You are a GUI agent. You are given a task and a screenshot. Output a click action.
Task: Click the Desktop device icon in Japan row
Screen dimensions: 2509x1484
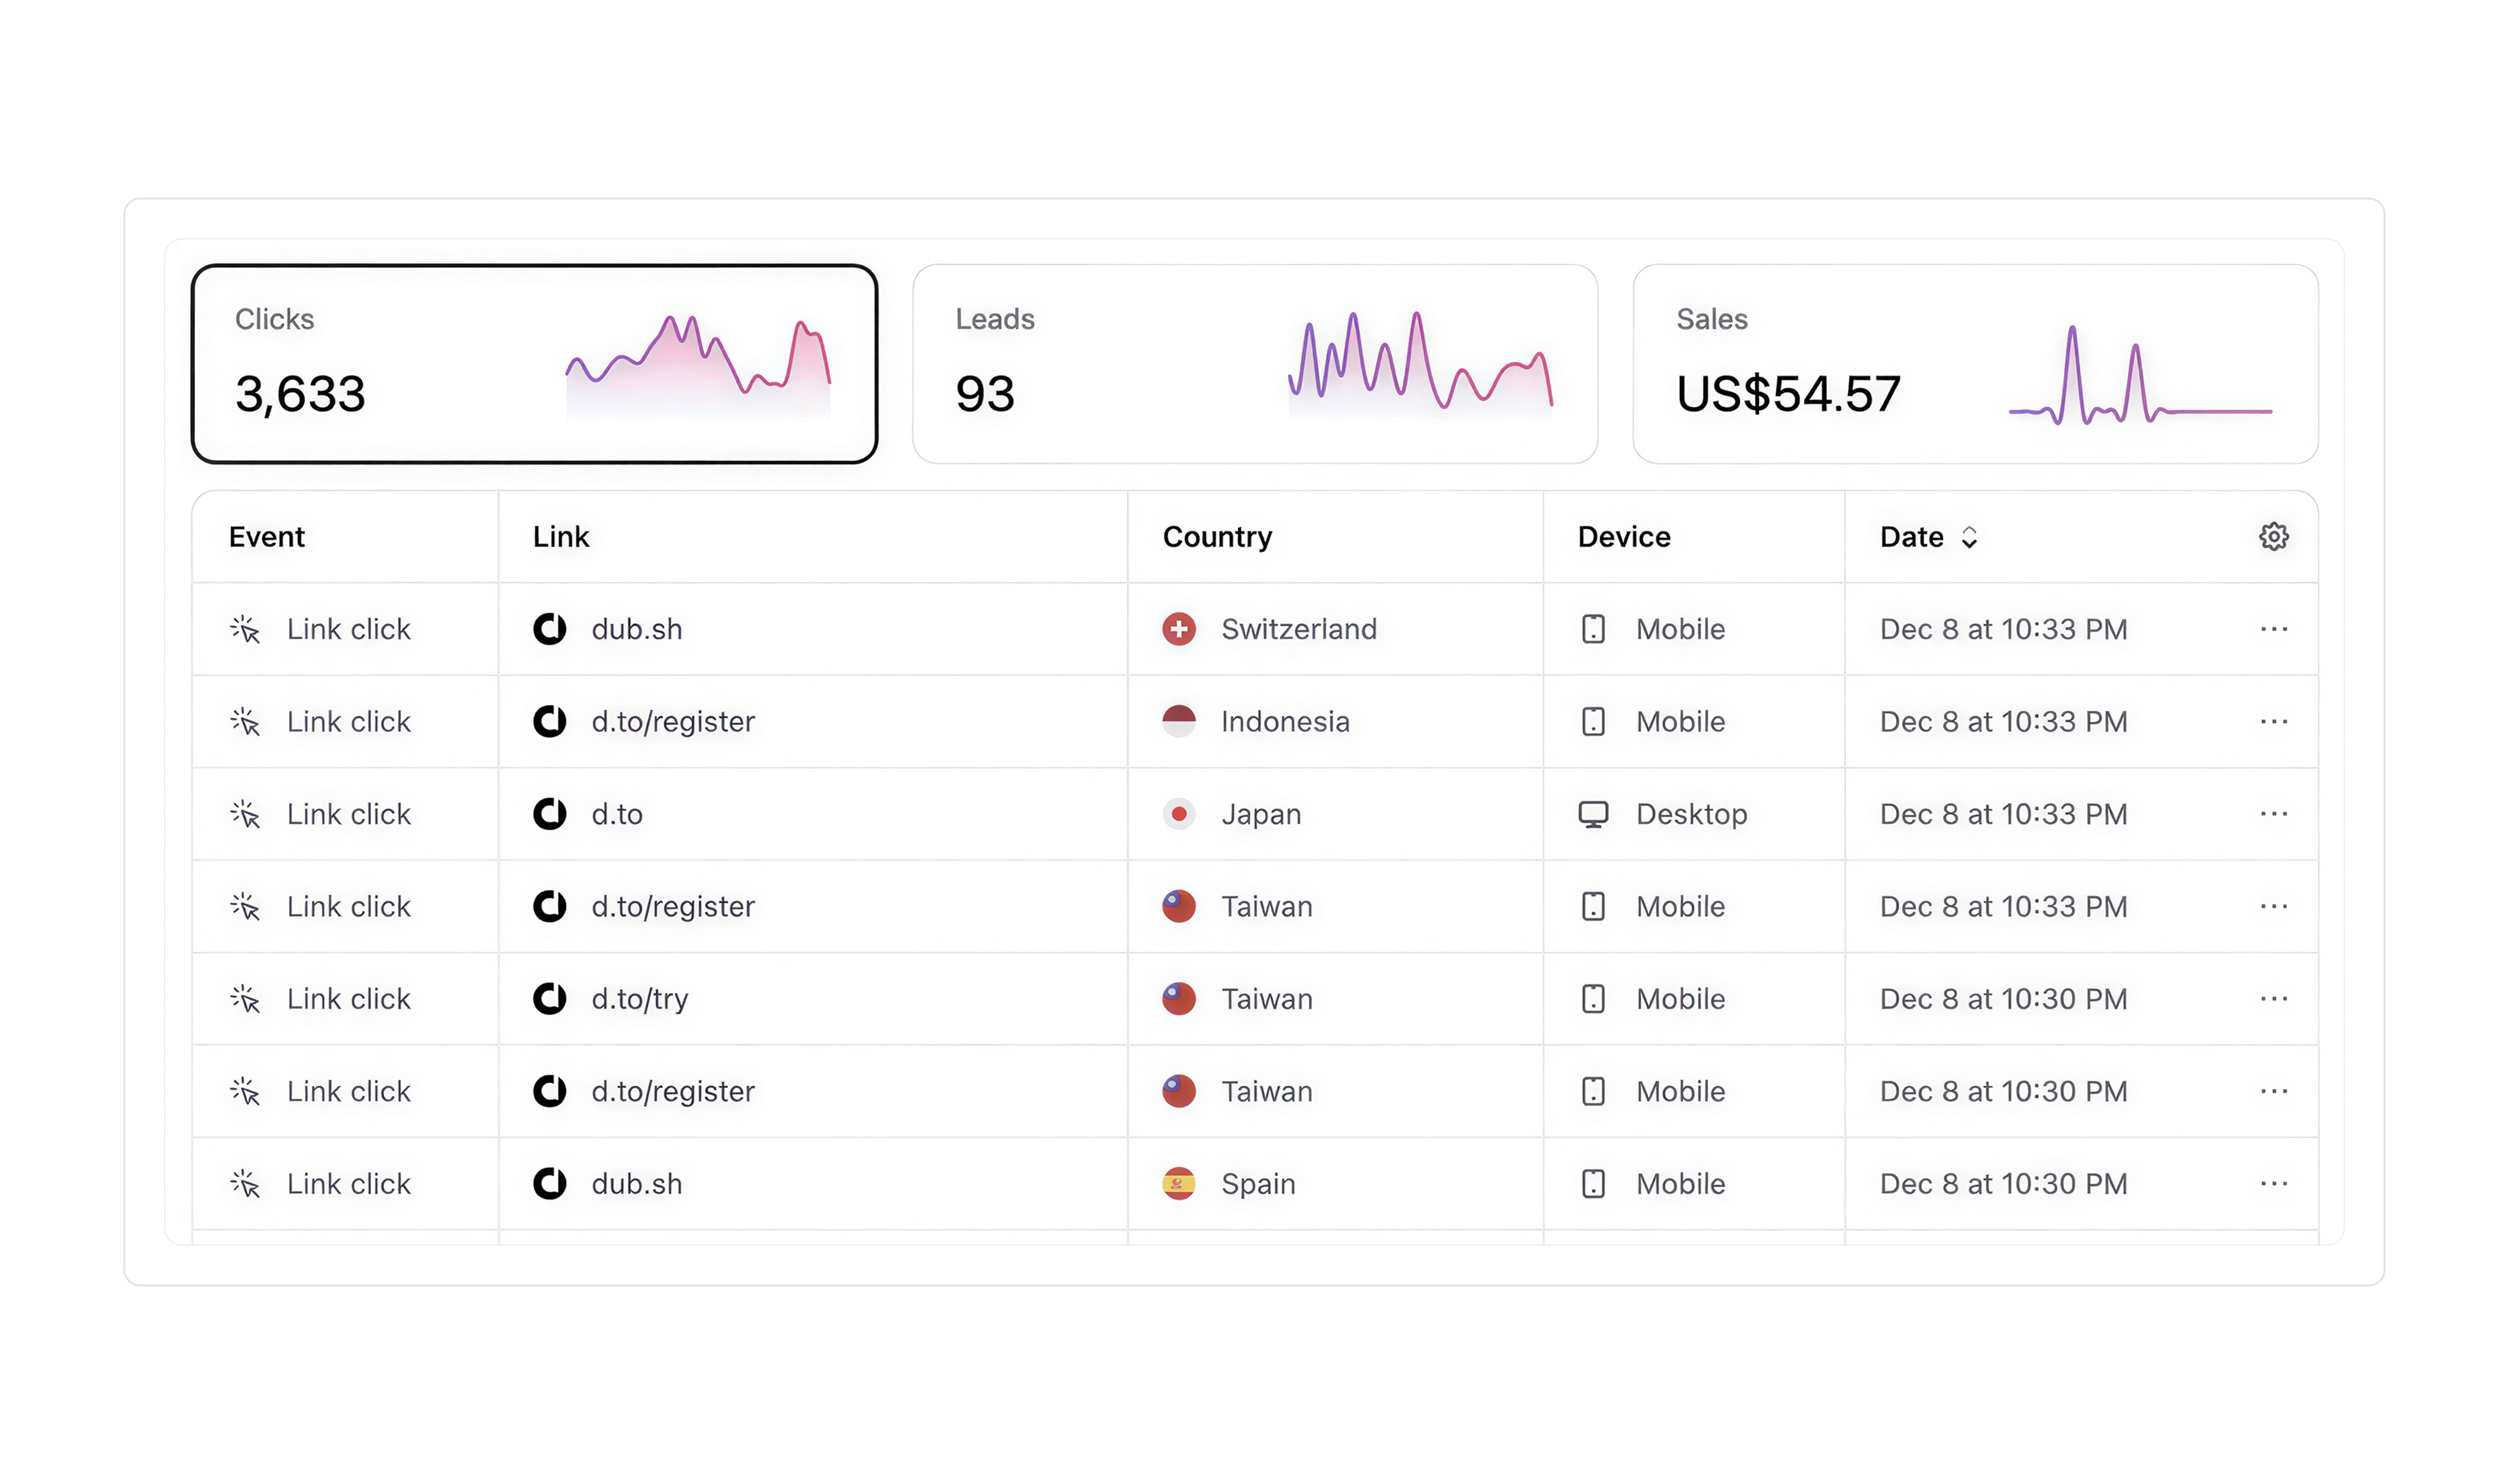click(x=1593, y=814)
